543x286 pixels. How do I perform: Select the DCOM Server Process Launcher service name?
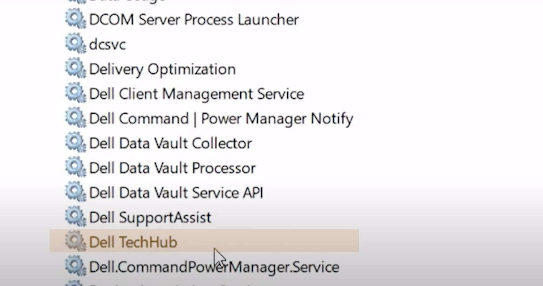tap(194, 20)
